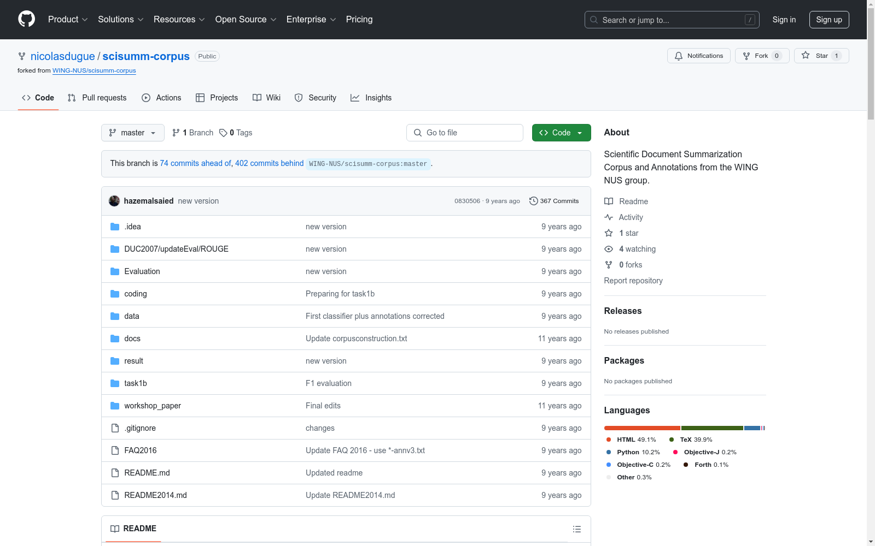
Task: Expand the Solutions menu
Action: click(x=121, y=20)
